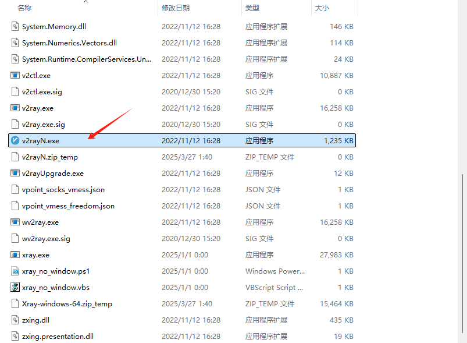The image size is (467, 343).
Task: Select the file name v2rayN.exe
Action: 41,141
